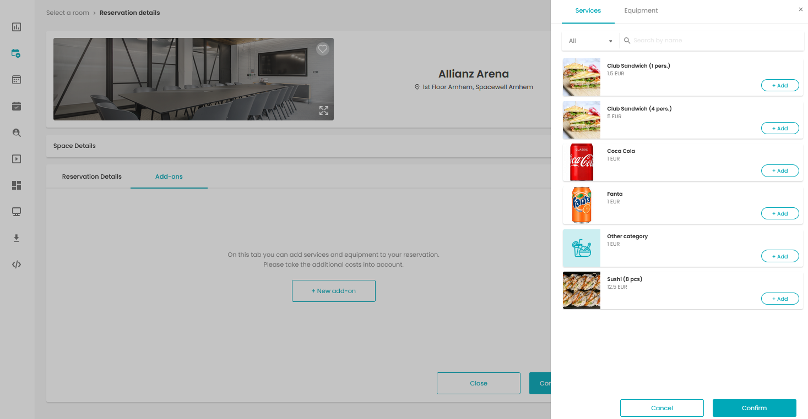Cancel the add-ons panel
The image size is (808, 419).
tap(662, 408)
